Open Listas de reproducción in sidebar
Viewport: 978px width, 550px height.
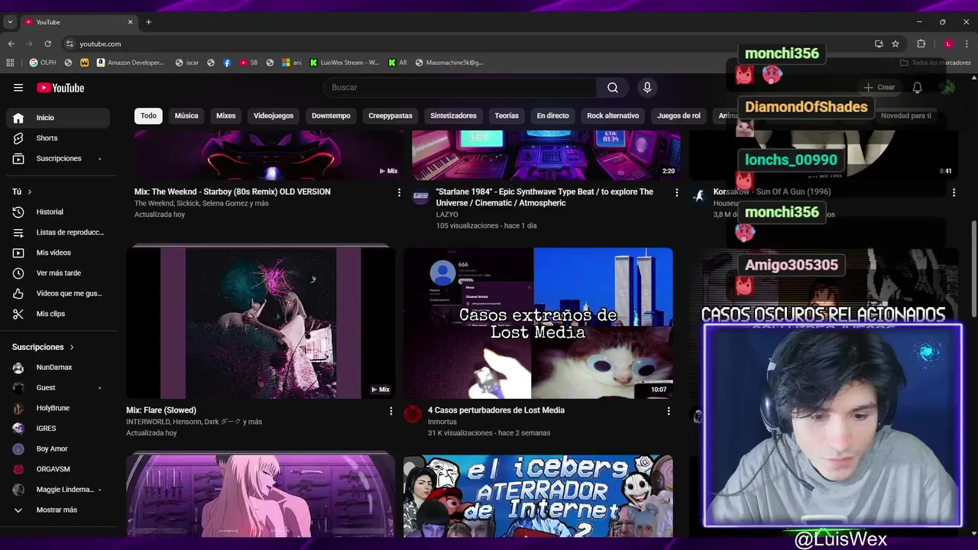coord(58,232)
